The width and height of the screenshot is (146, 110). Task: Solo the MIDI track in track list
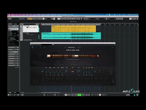pos(26,26)
